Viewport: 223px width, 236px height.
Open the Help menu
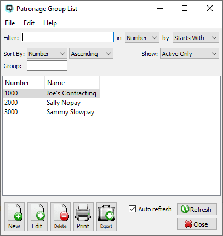(50, 23)
